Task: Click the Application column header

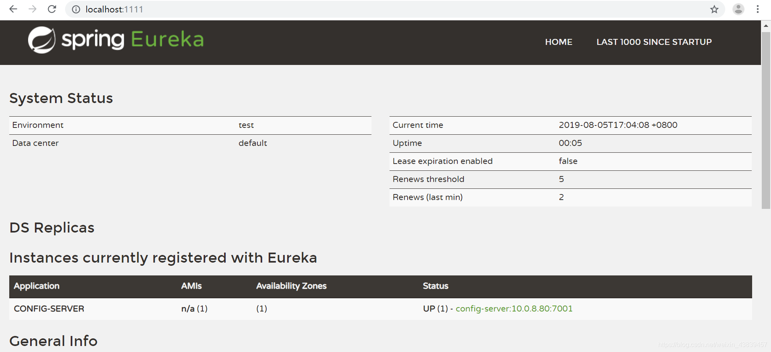Action: [x=37, y=286]
